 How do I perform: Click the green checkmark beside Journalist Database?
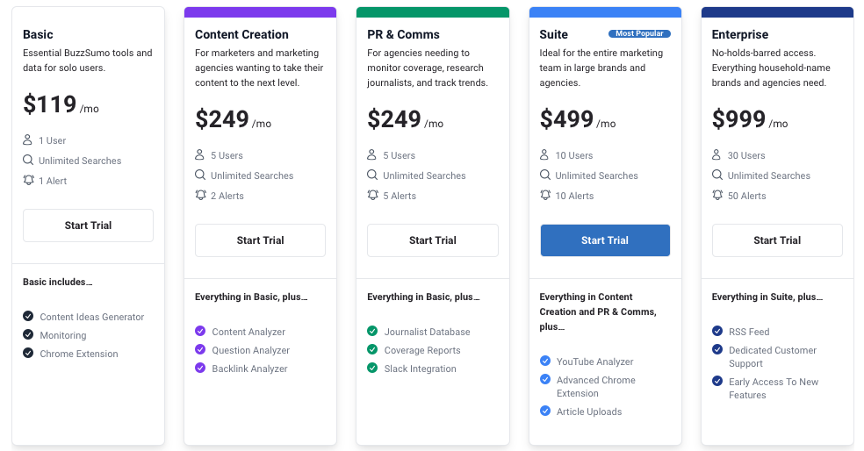pyautogui.click(x=372, y=332)
